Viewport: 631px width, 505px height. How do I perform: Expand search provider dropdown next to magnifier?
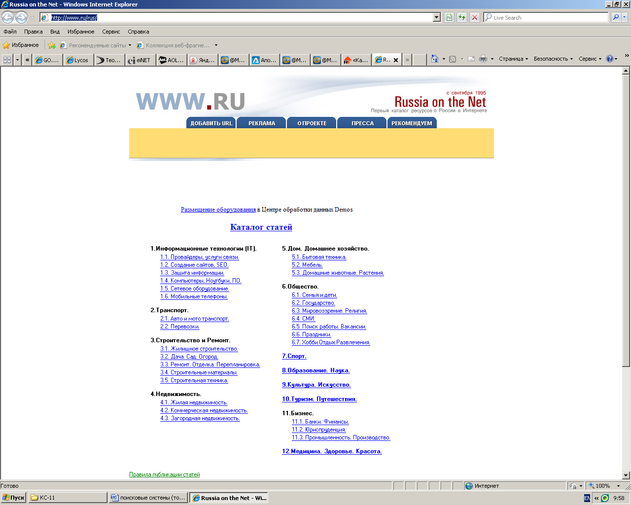[625, 17]
